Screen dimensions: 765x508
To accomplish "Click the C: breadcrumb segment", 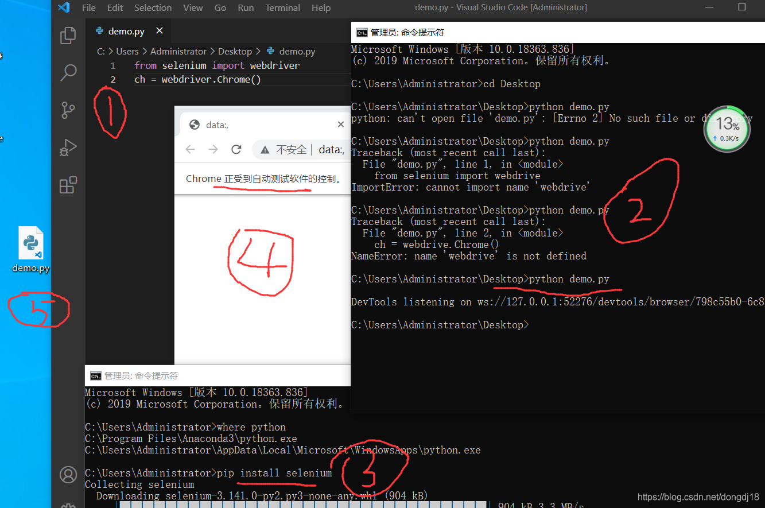I will coord(101,51).
